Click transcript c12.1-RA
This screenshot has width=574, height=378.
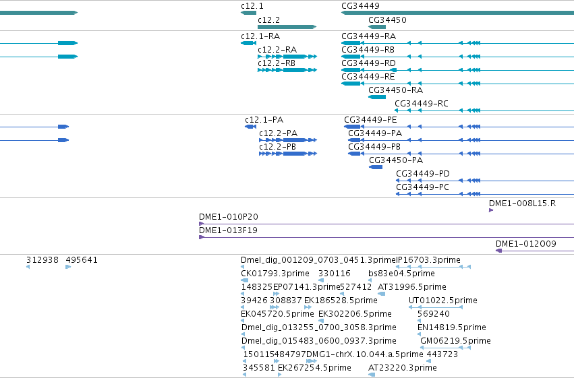[260, 36]
